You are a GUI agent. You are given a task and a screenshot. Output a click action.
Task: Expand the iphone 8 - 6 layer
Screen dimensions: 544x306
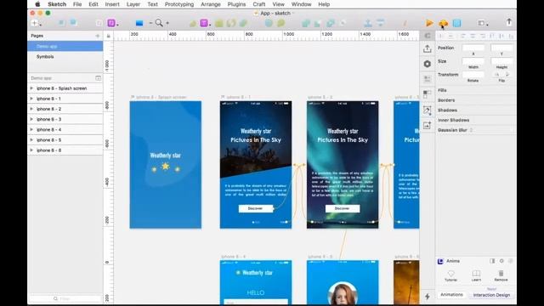[31, 150]
